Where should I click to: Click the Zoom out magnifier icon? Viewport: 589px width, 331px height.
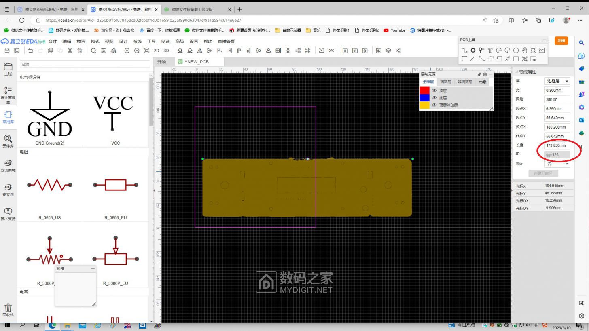[x=137, y=51]
